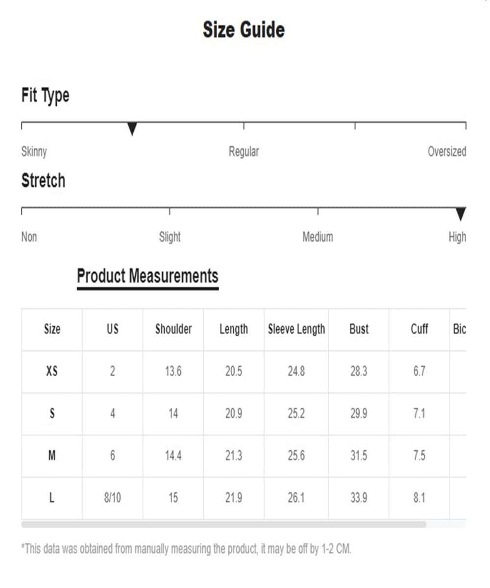490x588 pixels.
Task: Click the 8/10 US size cell
Action: tap(113, 498)
